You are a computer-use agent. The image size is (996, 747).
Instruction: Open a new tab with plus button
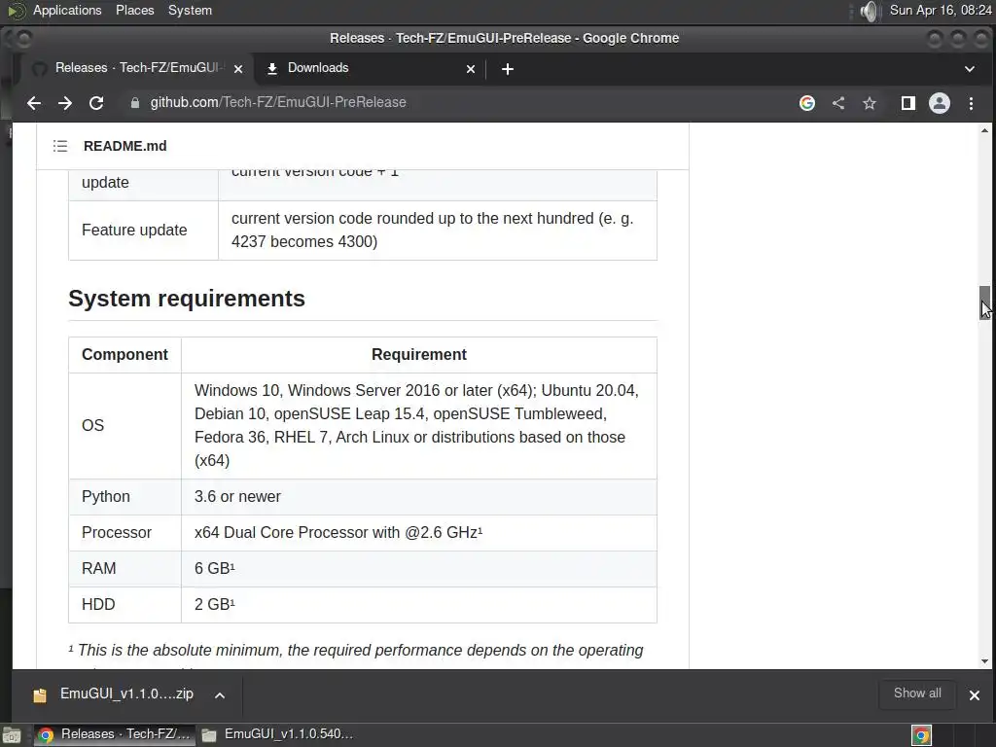click(x=508, y=69)
